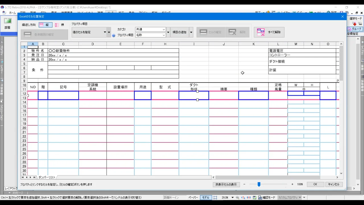Viewport: 364px width, 205px height.
Task: Click the blue help question mark icon
Action: [114, 36]
